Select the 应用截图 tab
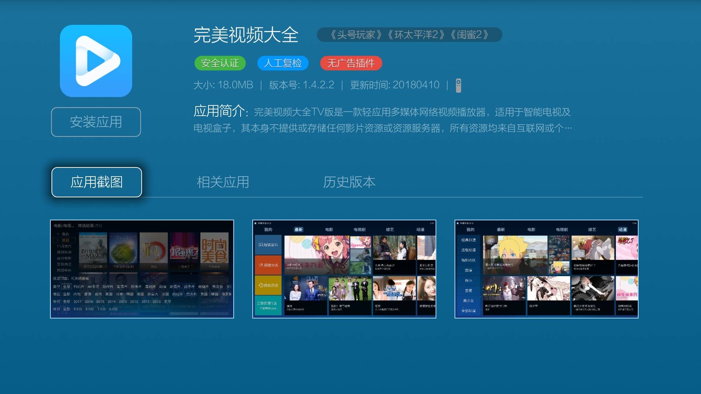The width and height of the screenshot is (701, 394). coord(96,181)
